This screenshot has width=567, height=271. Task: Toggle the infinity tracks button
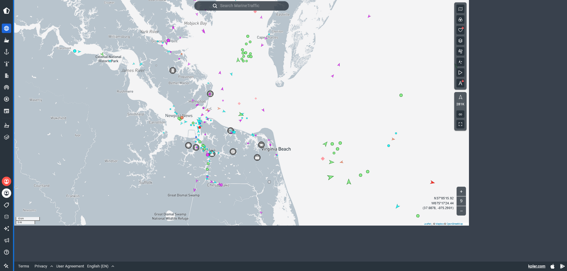460,114
